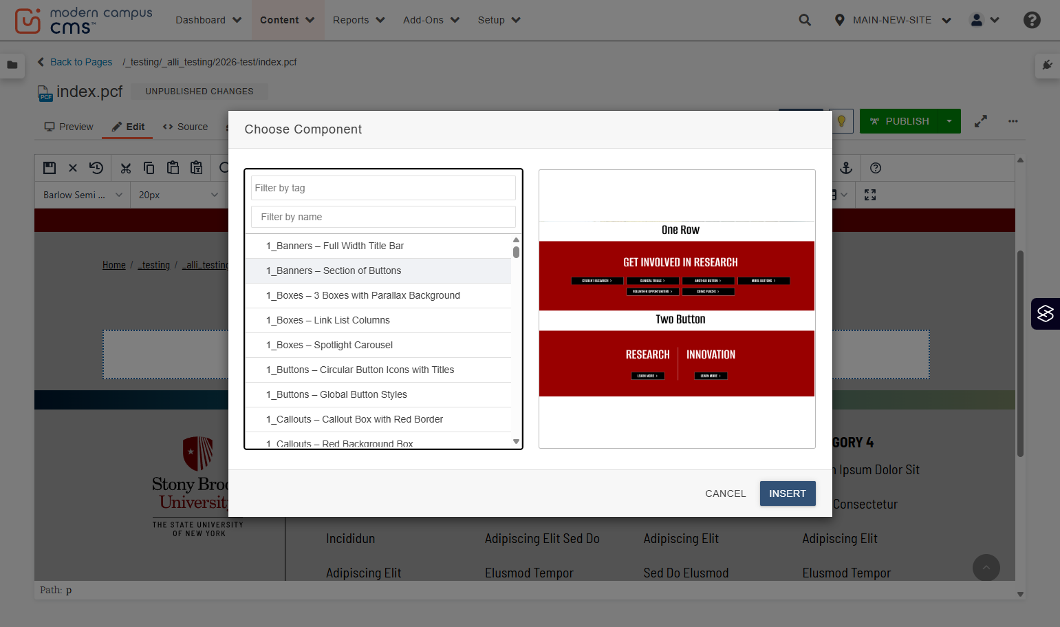This screenshot has width=1060, height=627.
Task: Select 1_Callouts – Callout Box with Red Border
Action: [x=378, y=419]
